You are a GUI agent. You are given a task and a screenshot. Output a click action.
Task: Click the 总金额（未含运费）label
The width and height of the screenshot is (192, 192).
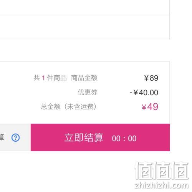[69, 107]
